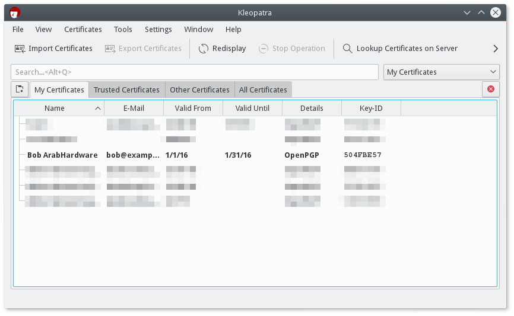Open the Tools menu
The width and height of the screenshot is (514, 316).
(x=123, y=30)
